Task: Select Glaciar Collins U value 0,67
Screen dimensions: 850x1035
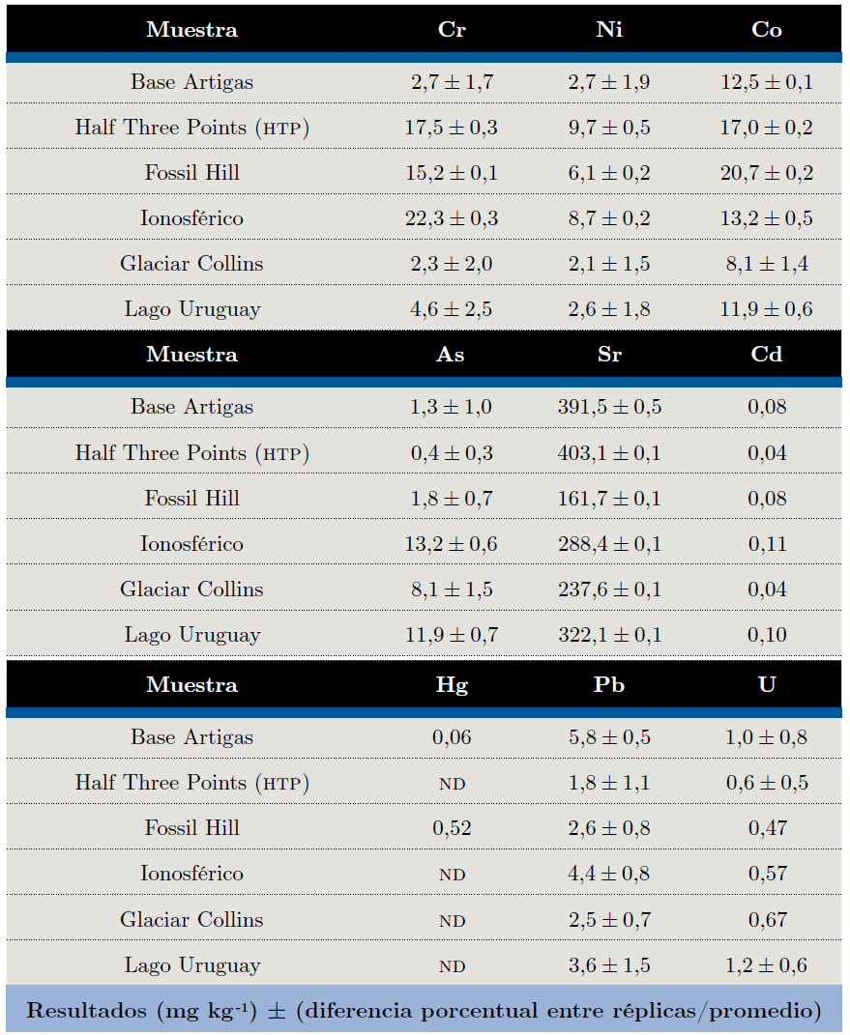Action: click(767, 919)
